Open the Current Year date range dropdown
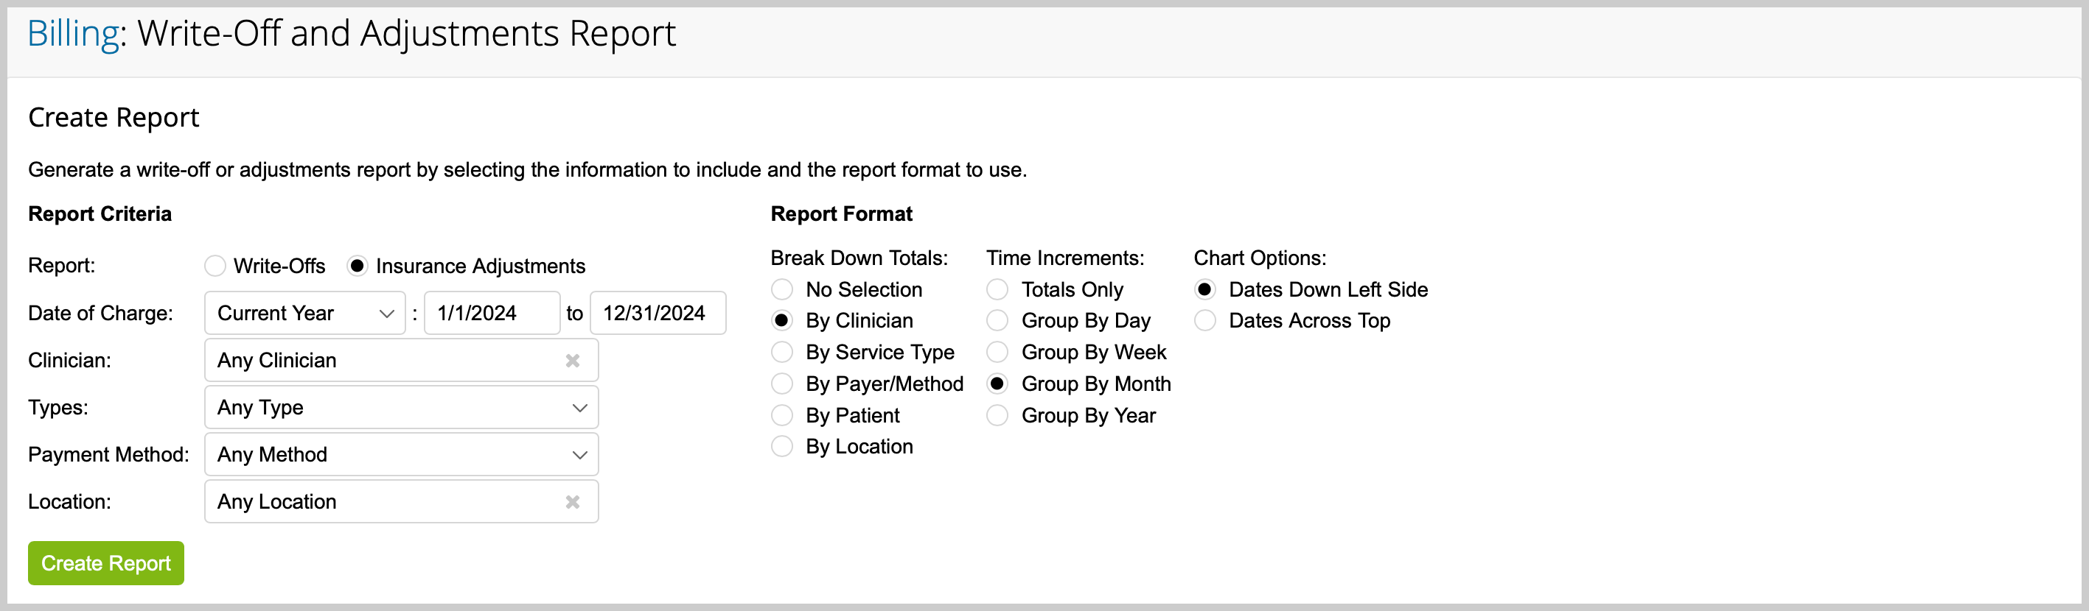 coord(304,313)
